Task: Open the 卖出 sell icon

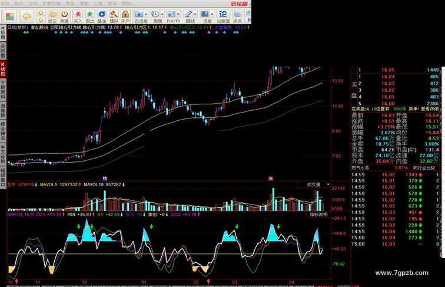Action: [x=89, y=17]
